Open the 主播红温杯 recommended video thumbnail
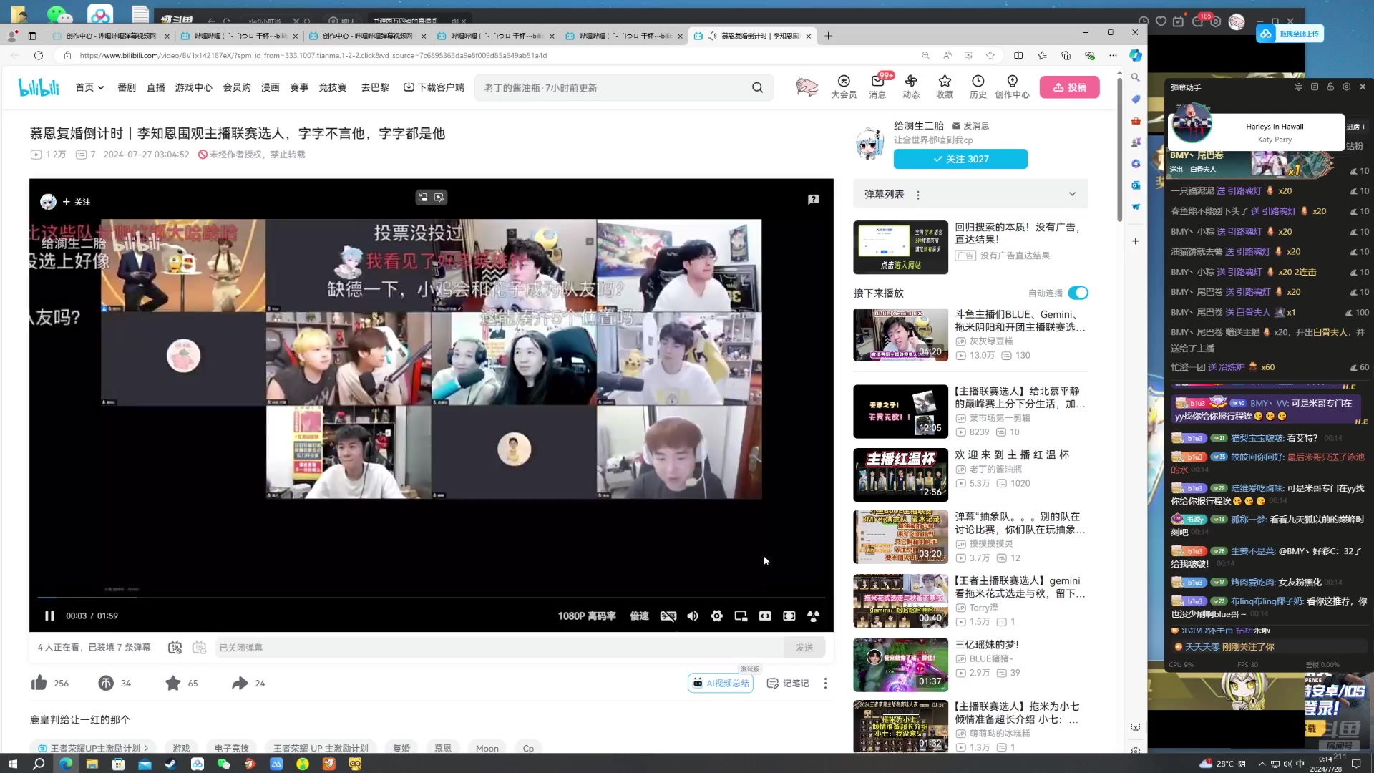This screenshot has height=773, width=1374. tap(900, 474)
